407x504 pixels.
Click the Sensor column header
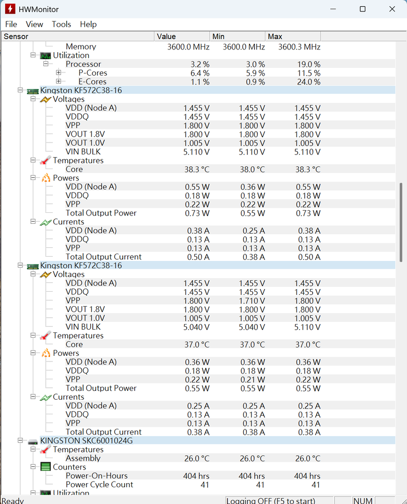click(78, 37)
